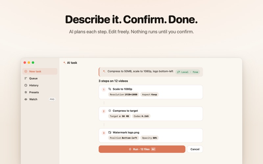Toggle the Aspect Keep option
The height and width of the screenshot is (164, 263).
coord(150,94)
